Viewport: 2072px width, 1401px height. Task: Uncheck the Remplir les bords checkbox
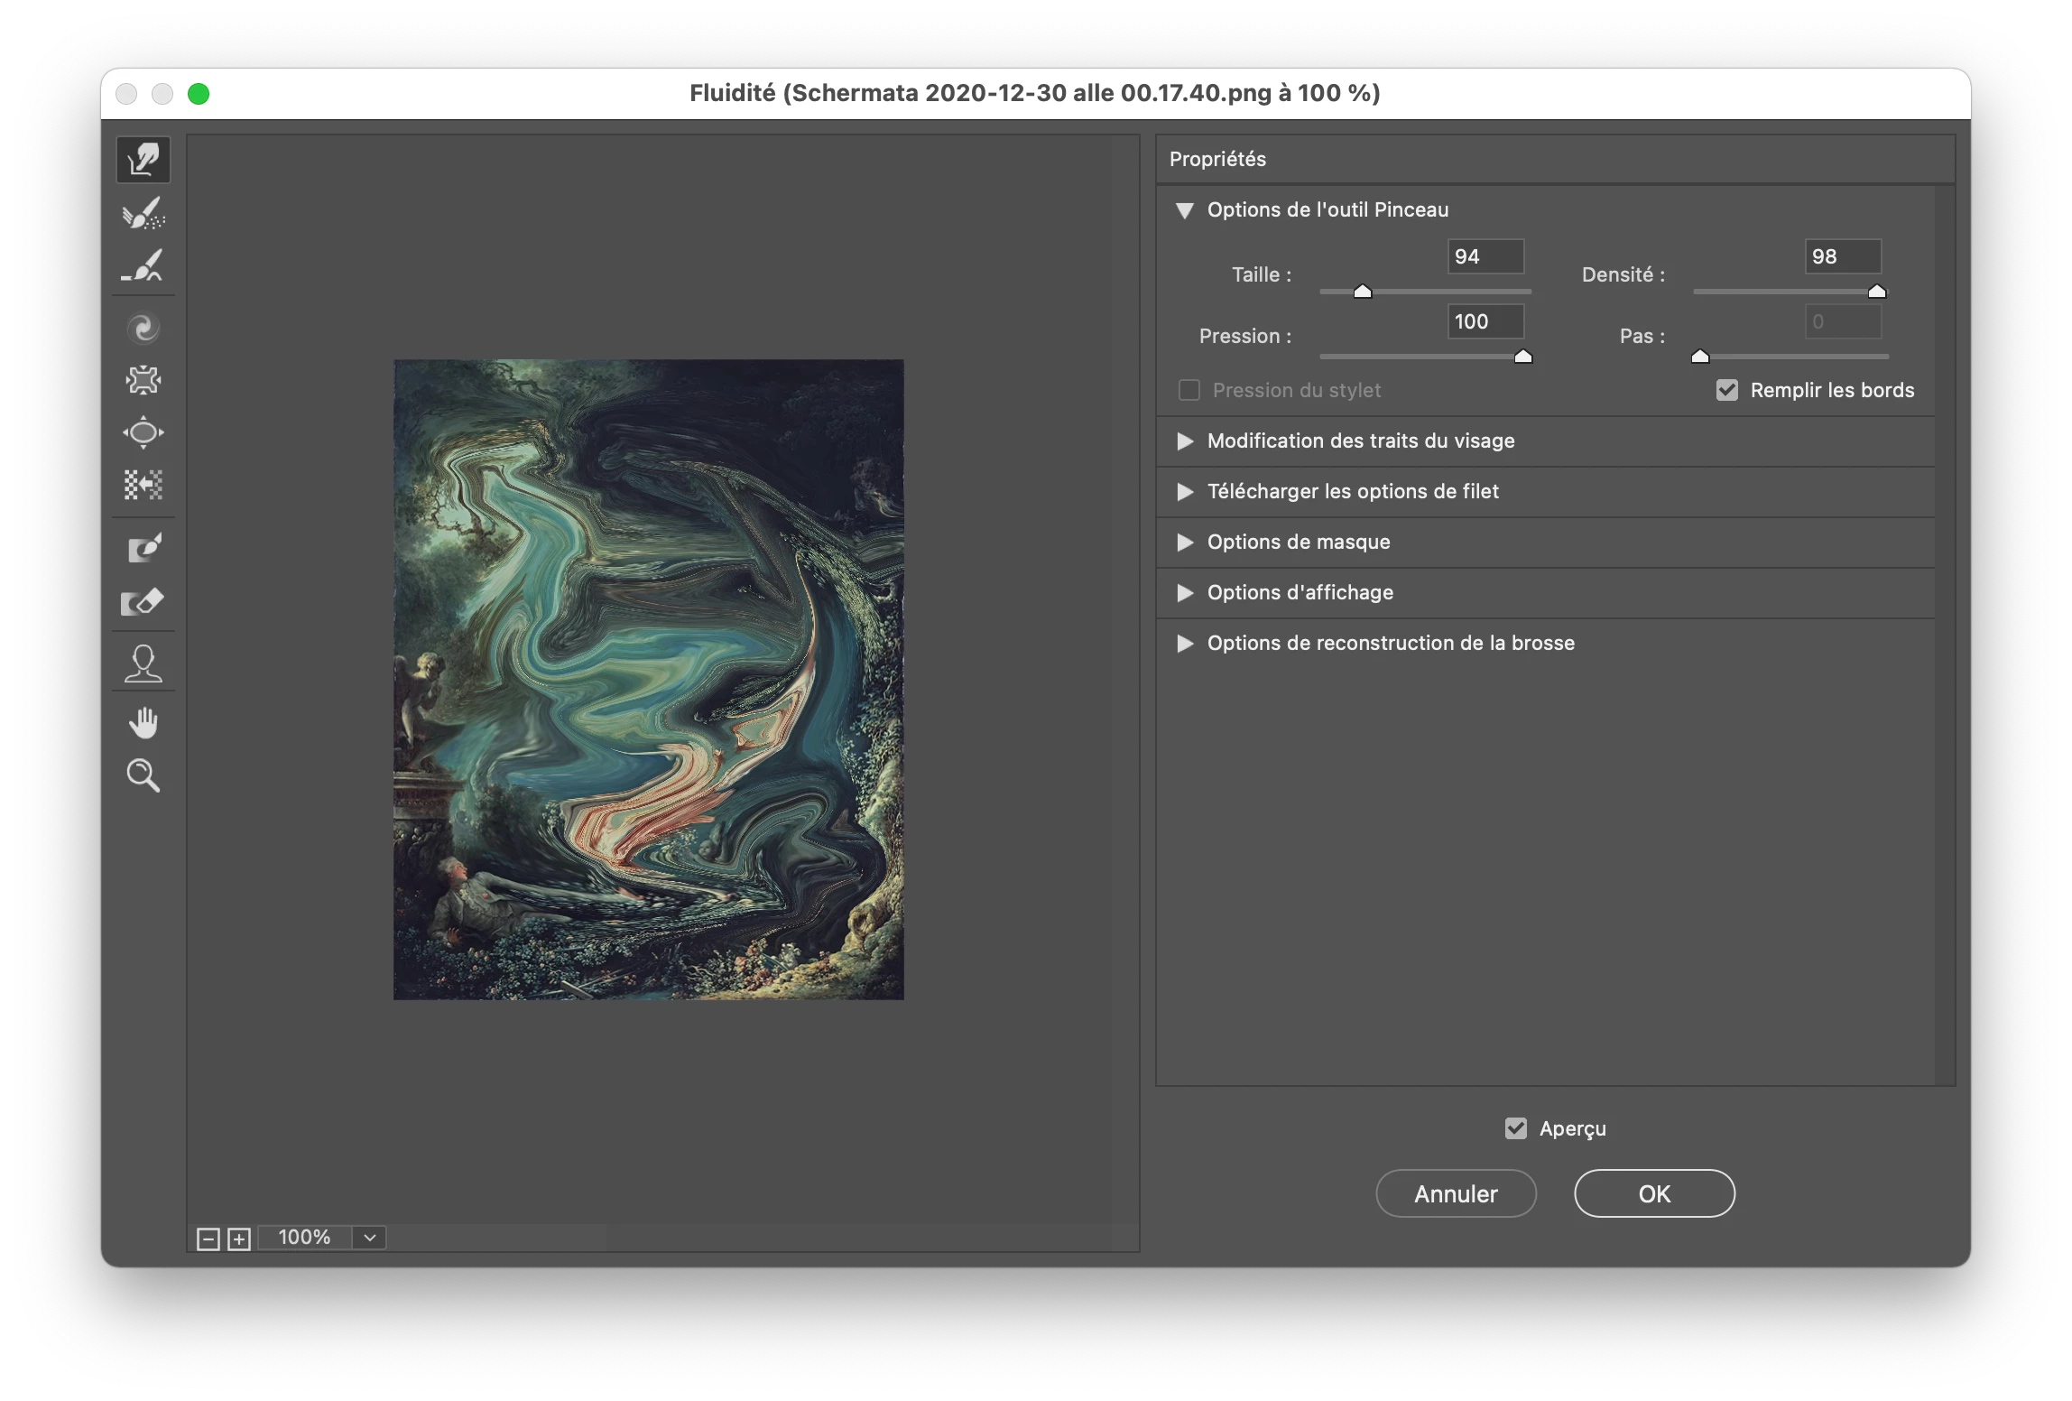1726,390
